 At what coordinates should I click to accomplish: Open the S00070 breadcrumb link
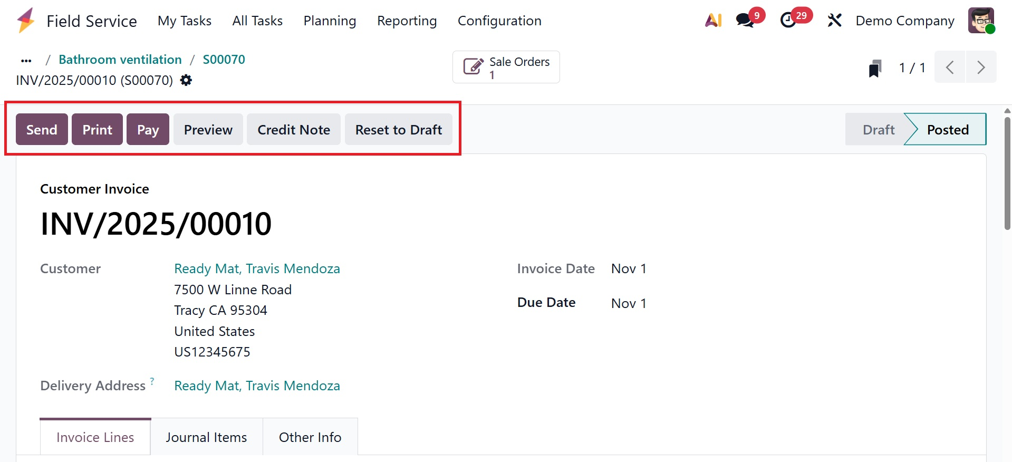click(x=224, y=60)
